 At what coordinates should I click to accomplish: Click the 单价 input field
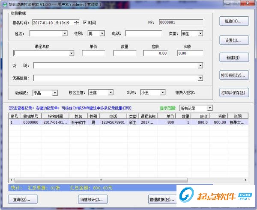coord(93,53)
